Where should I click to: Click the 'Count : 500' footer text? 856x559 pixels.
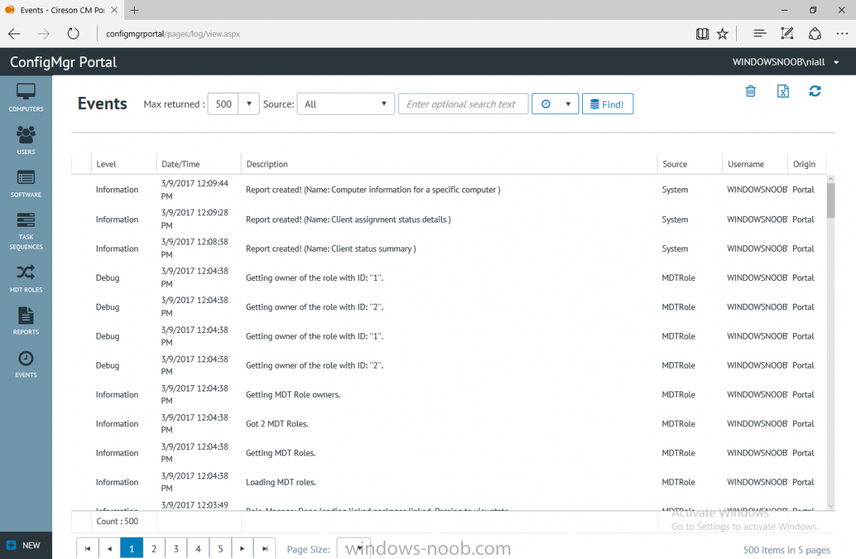(117, 521)
